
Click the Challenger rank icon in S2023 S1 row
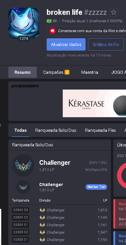coord(42,240)
